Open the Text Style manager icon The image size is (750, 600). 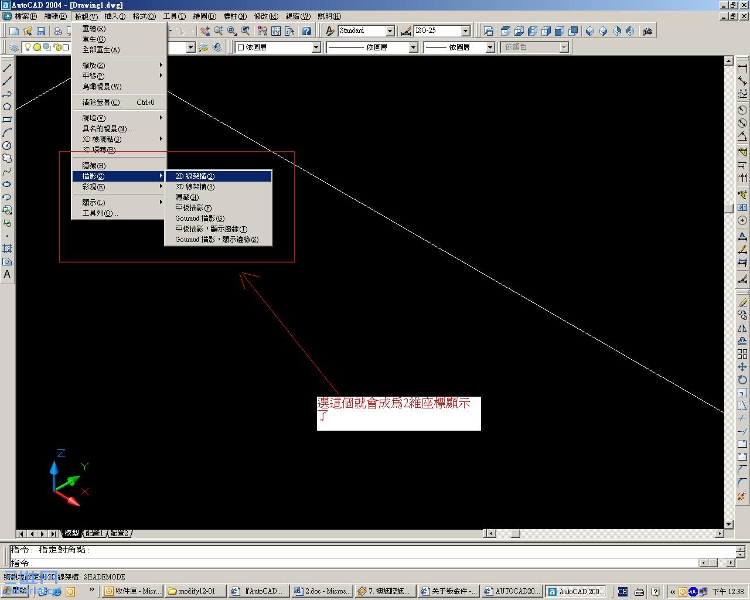330,31
